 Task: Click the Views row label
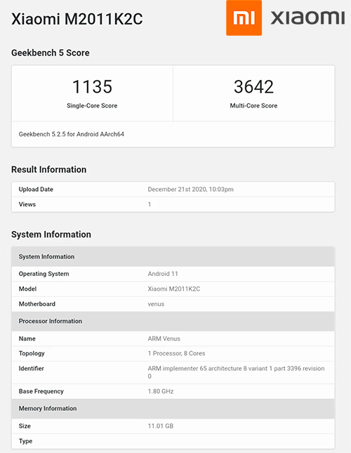coord(27,204)
